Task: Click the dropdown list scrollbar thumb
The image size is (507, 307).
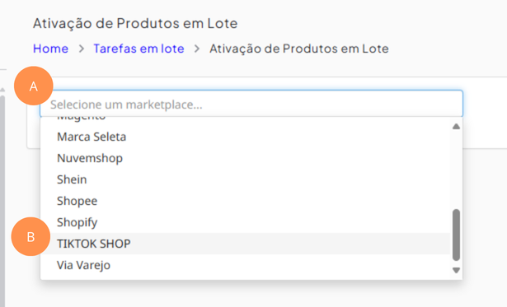Action: tap(456, 235)
